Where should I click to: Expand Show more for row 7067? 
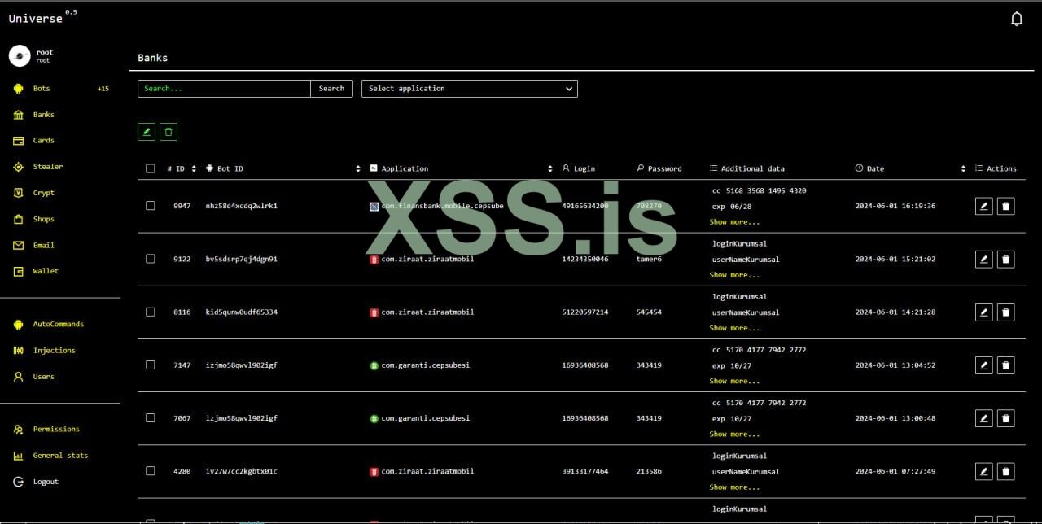(x=734, y=434)
